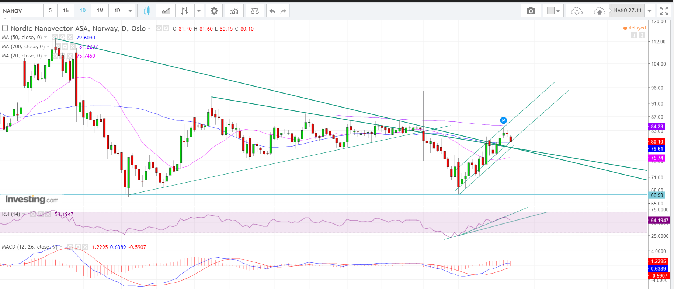Screen dimensions: 674x289
Task: Click MA (20, close, 0) legend label
Action: coord(22,56)
